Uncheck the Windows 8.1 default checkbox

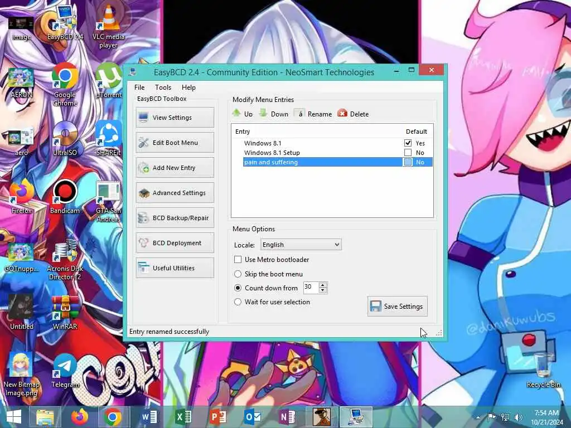point(408,143)
